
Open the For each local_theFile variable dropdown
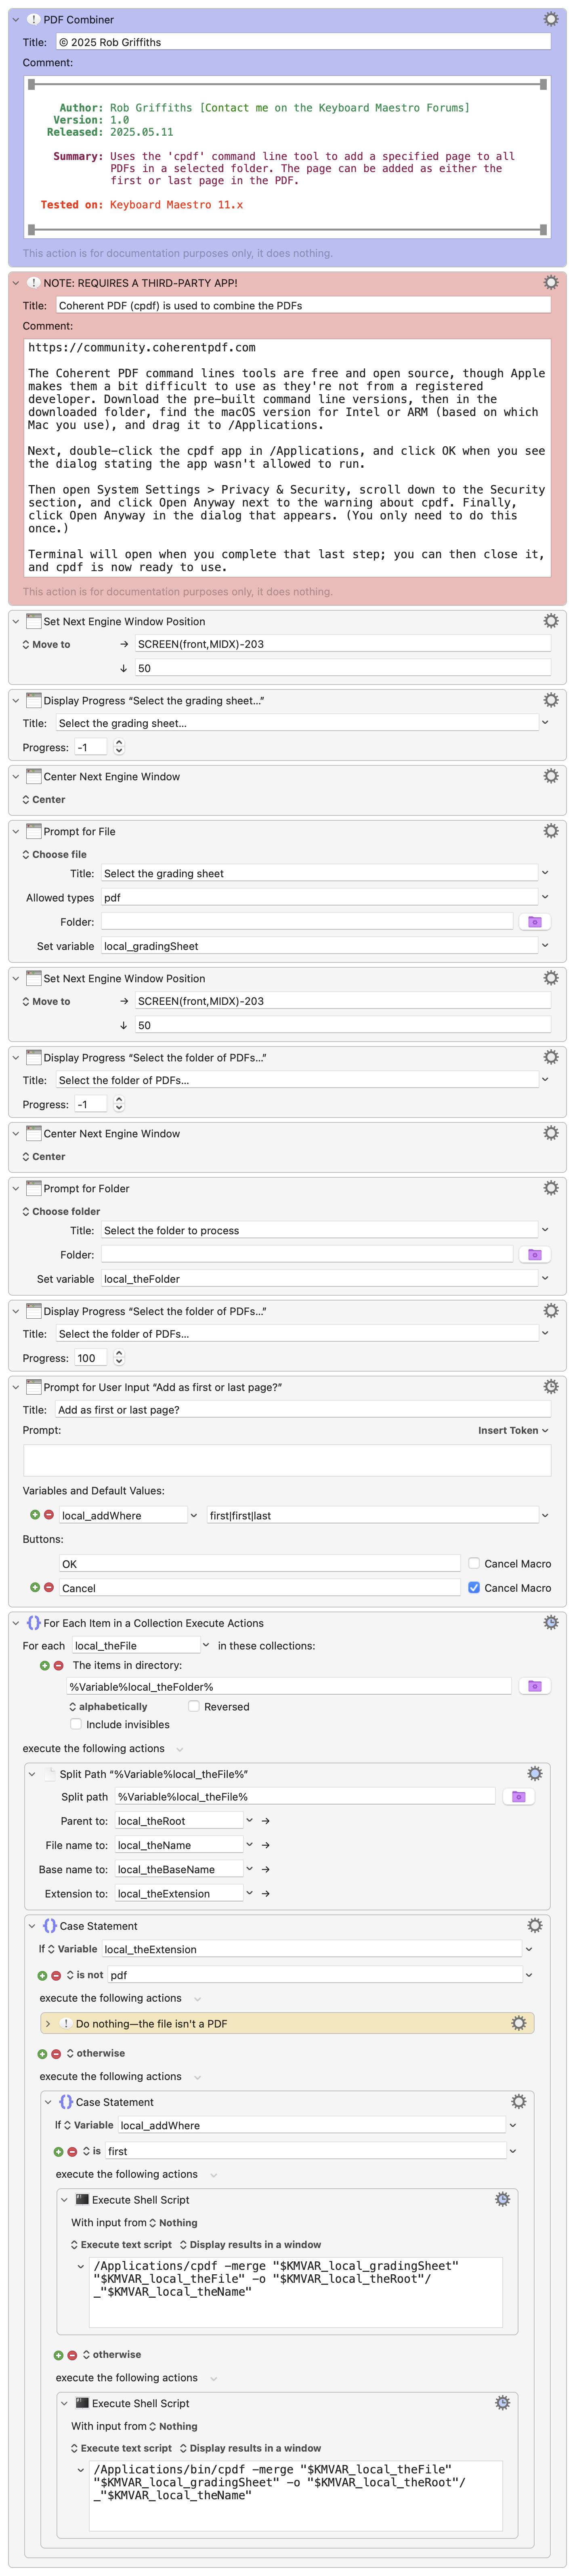(206, 1645)
